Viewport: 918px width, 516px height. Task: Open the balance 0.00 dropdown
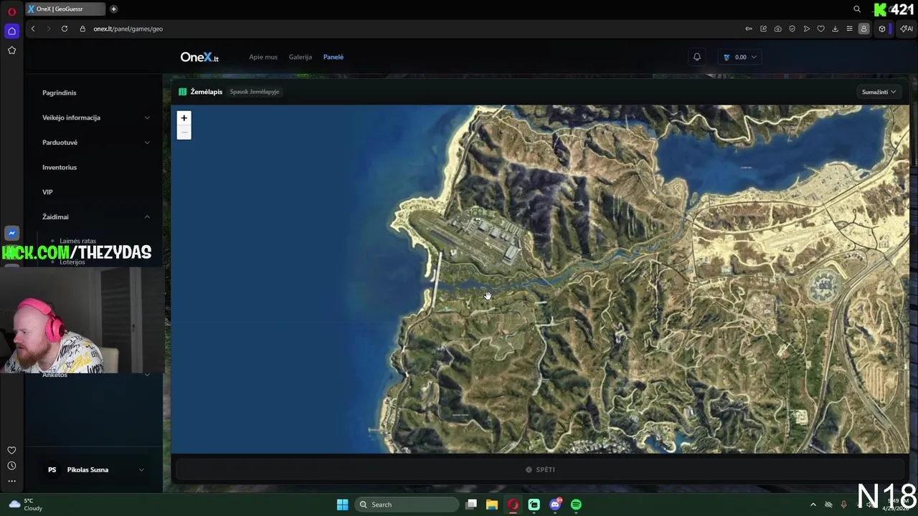pos(740,57)
